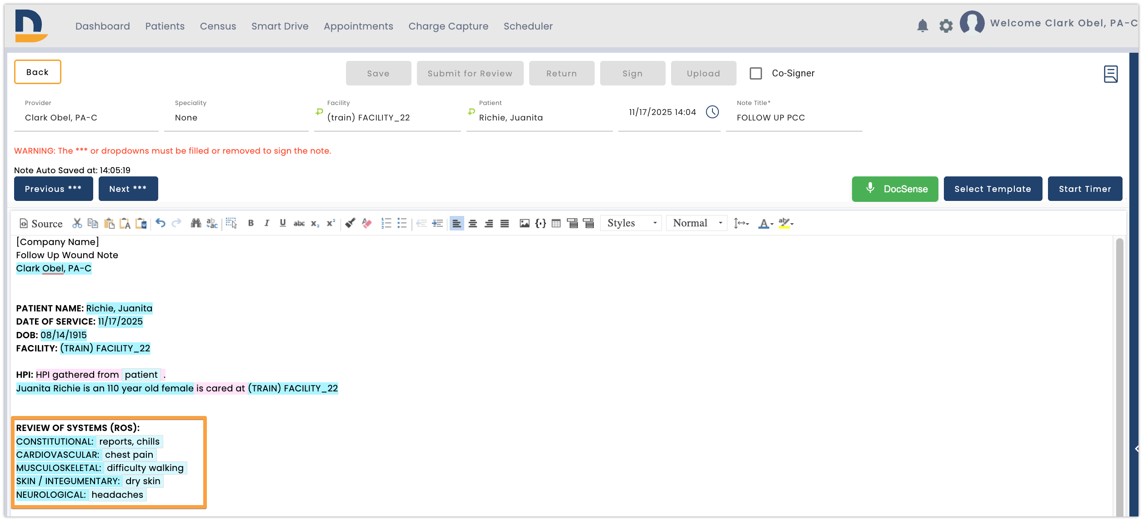This screenshot has width=1143, height=521.
Task: Justify the text alignment
Action: pyautogui.click(x=505, y=223)
